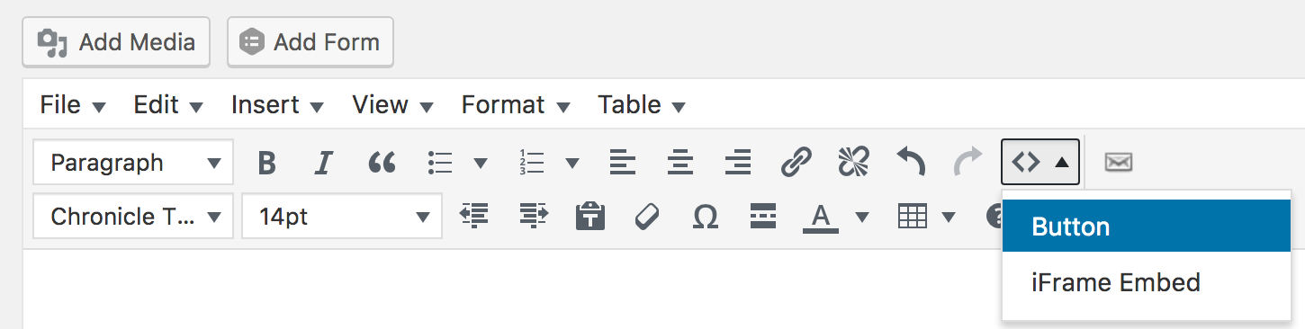Open the 14pt font size dropdown
The width and height of the screenshot is (1305, 329).
(x=342, y=217)
